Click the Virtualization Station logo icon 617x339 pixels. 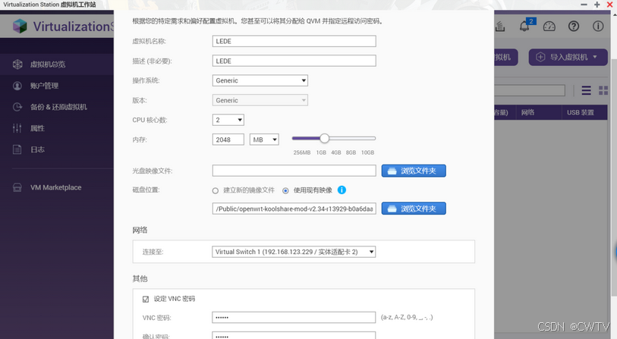(x=20, y=27)
